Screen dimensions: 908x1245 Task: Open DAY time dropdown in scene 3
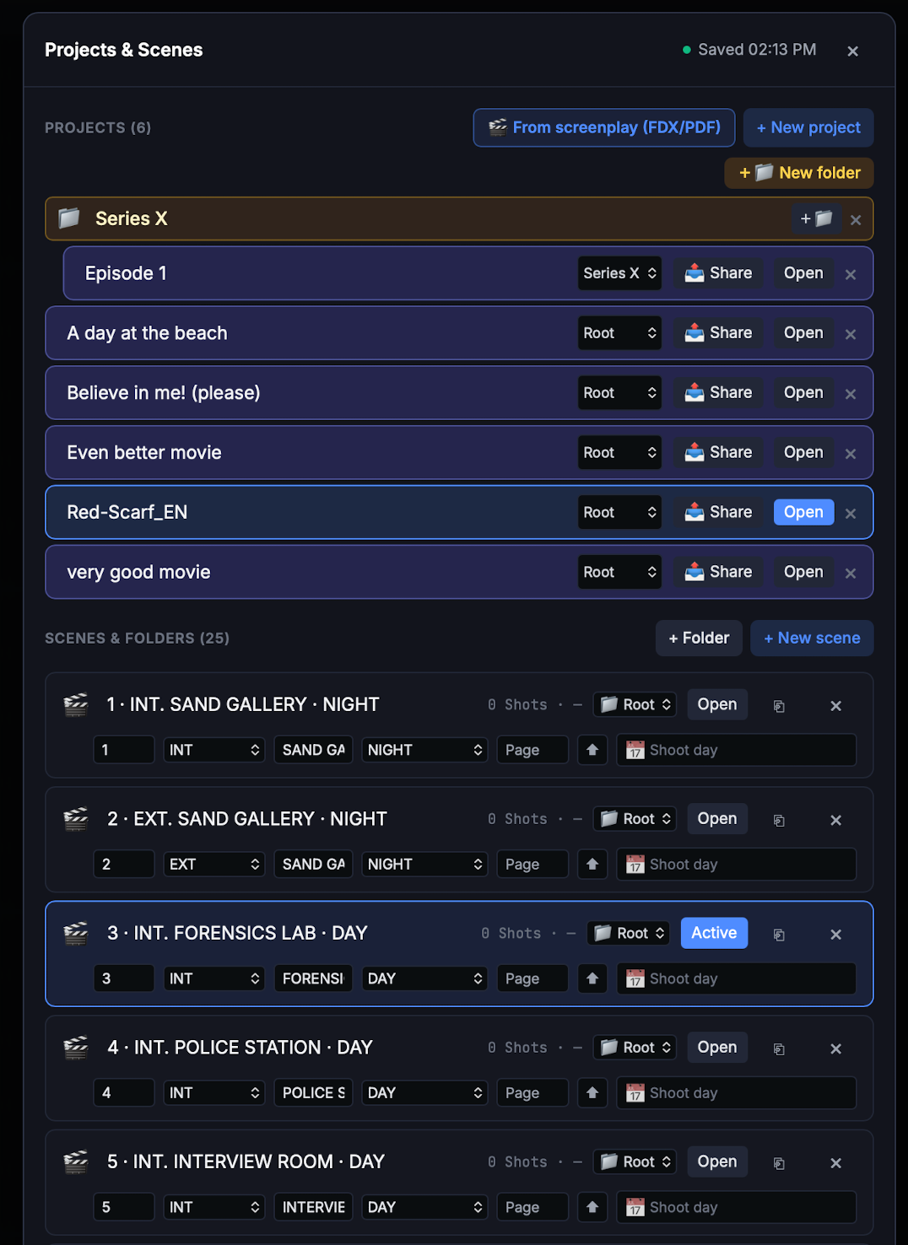424,978
